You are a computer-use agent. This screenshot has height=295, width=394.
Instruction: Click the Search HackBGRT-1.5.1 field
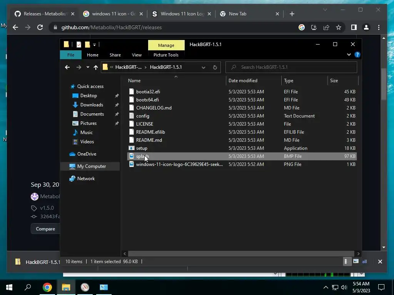tap(291, 67)
